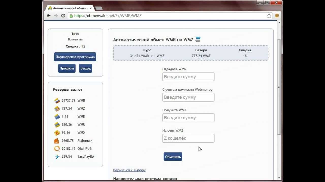Screen dimensions: 325x182
Task: Click the green padlock security icon
Action: coord(71,16)
